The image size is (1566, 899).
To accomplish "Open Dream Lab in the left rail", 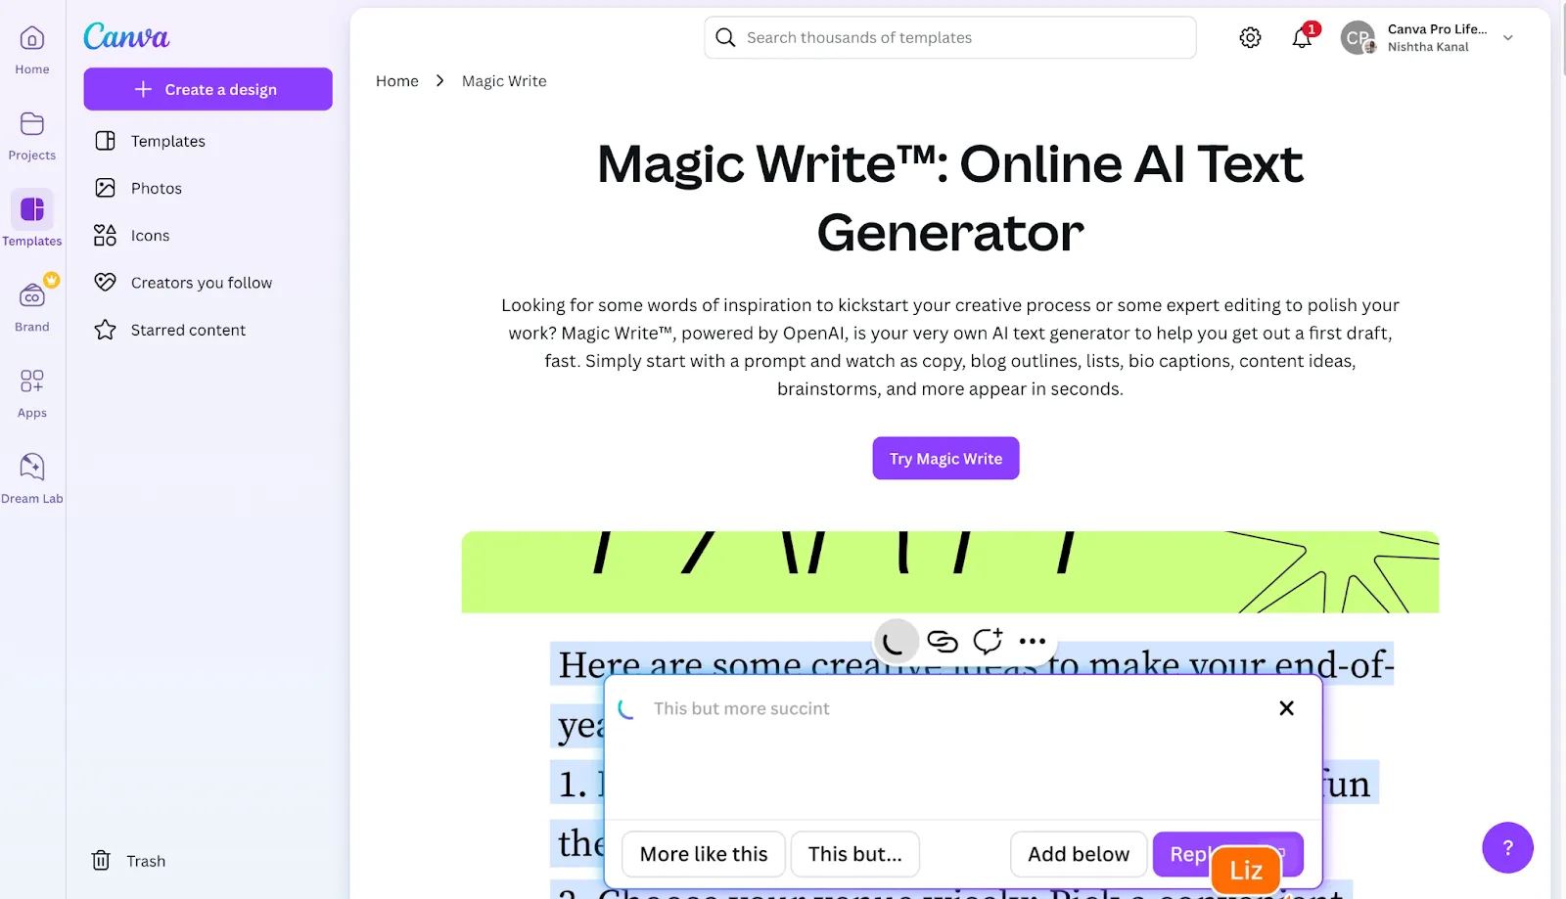I will click(32, 477).
